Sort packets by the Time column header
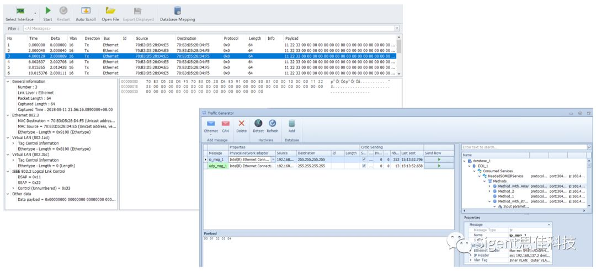Viewport: 596px width, 271px height. click(34, 39)
